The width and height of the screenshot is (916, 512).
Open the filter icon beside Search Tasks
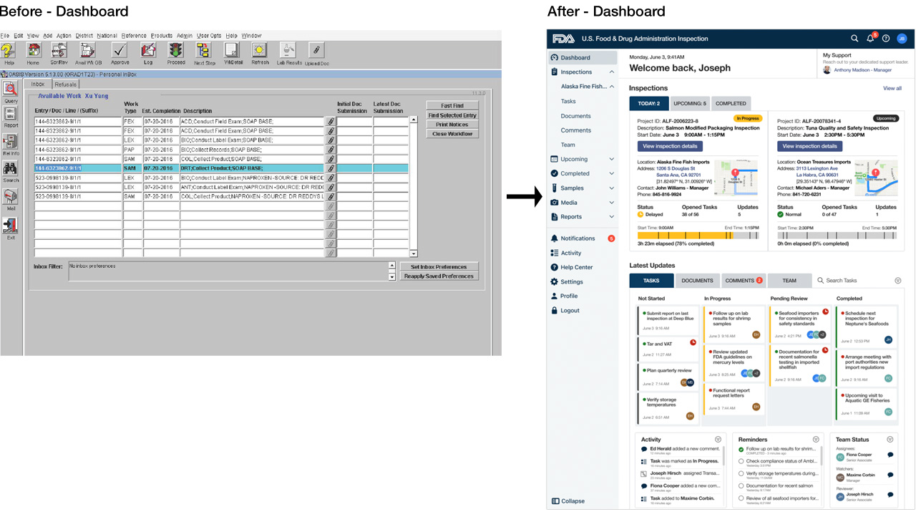coord(897,281)
